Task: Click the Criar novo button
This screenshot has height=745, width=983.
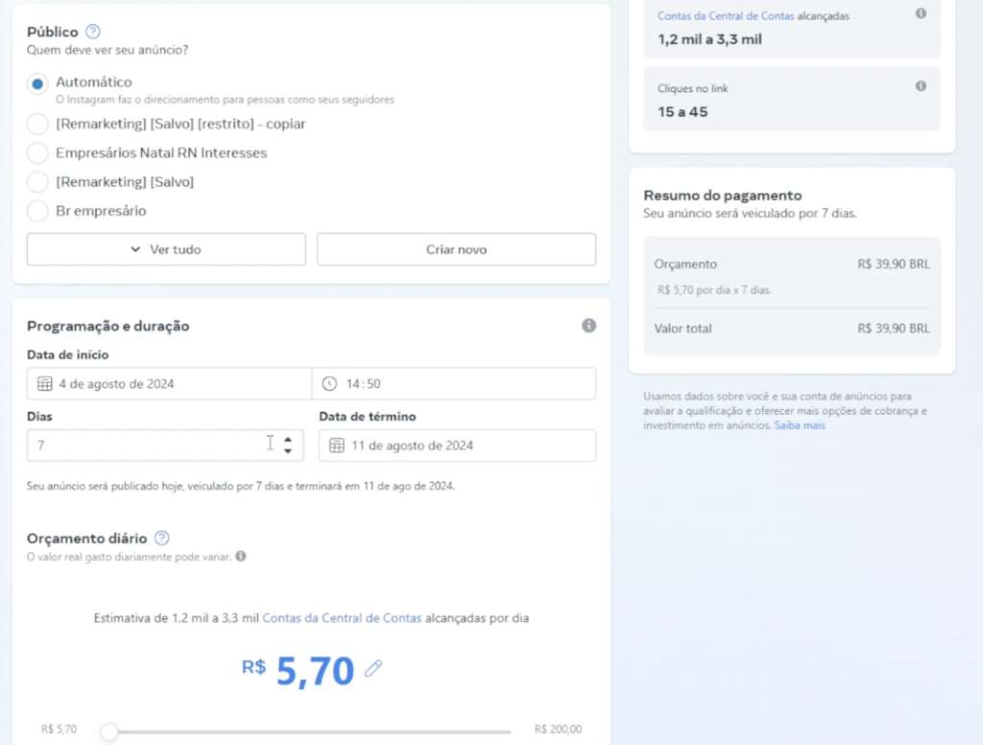Action: [x=456, y=250]
